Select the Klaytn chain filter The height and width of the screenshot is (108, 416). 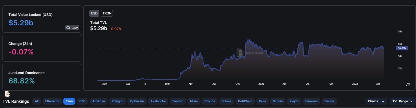pos(294,101)
